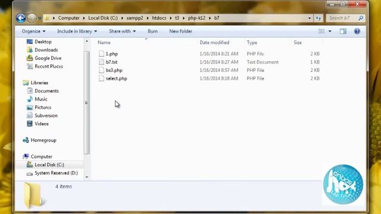
Task: Click the System Reserved drive icon
Action: tap(30, 173)
